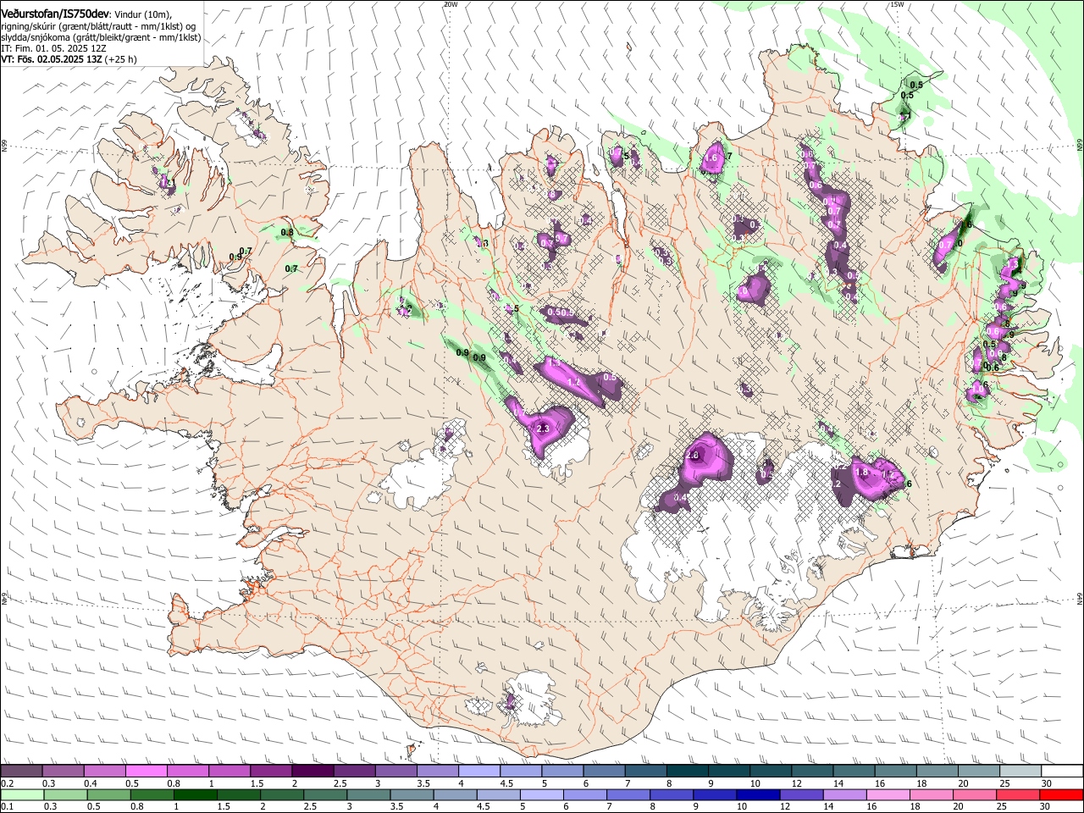Select the lilac 14 swatch in lower legend row
This screenshot has height=813, width=1084.
click(844, 794)
